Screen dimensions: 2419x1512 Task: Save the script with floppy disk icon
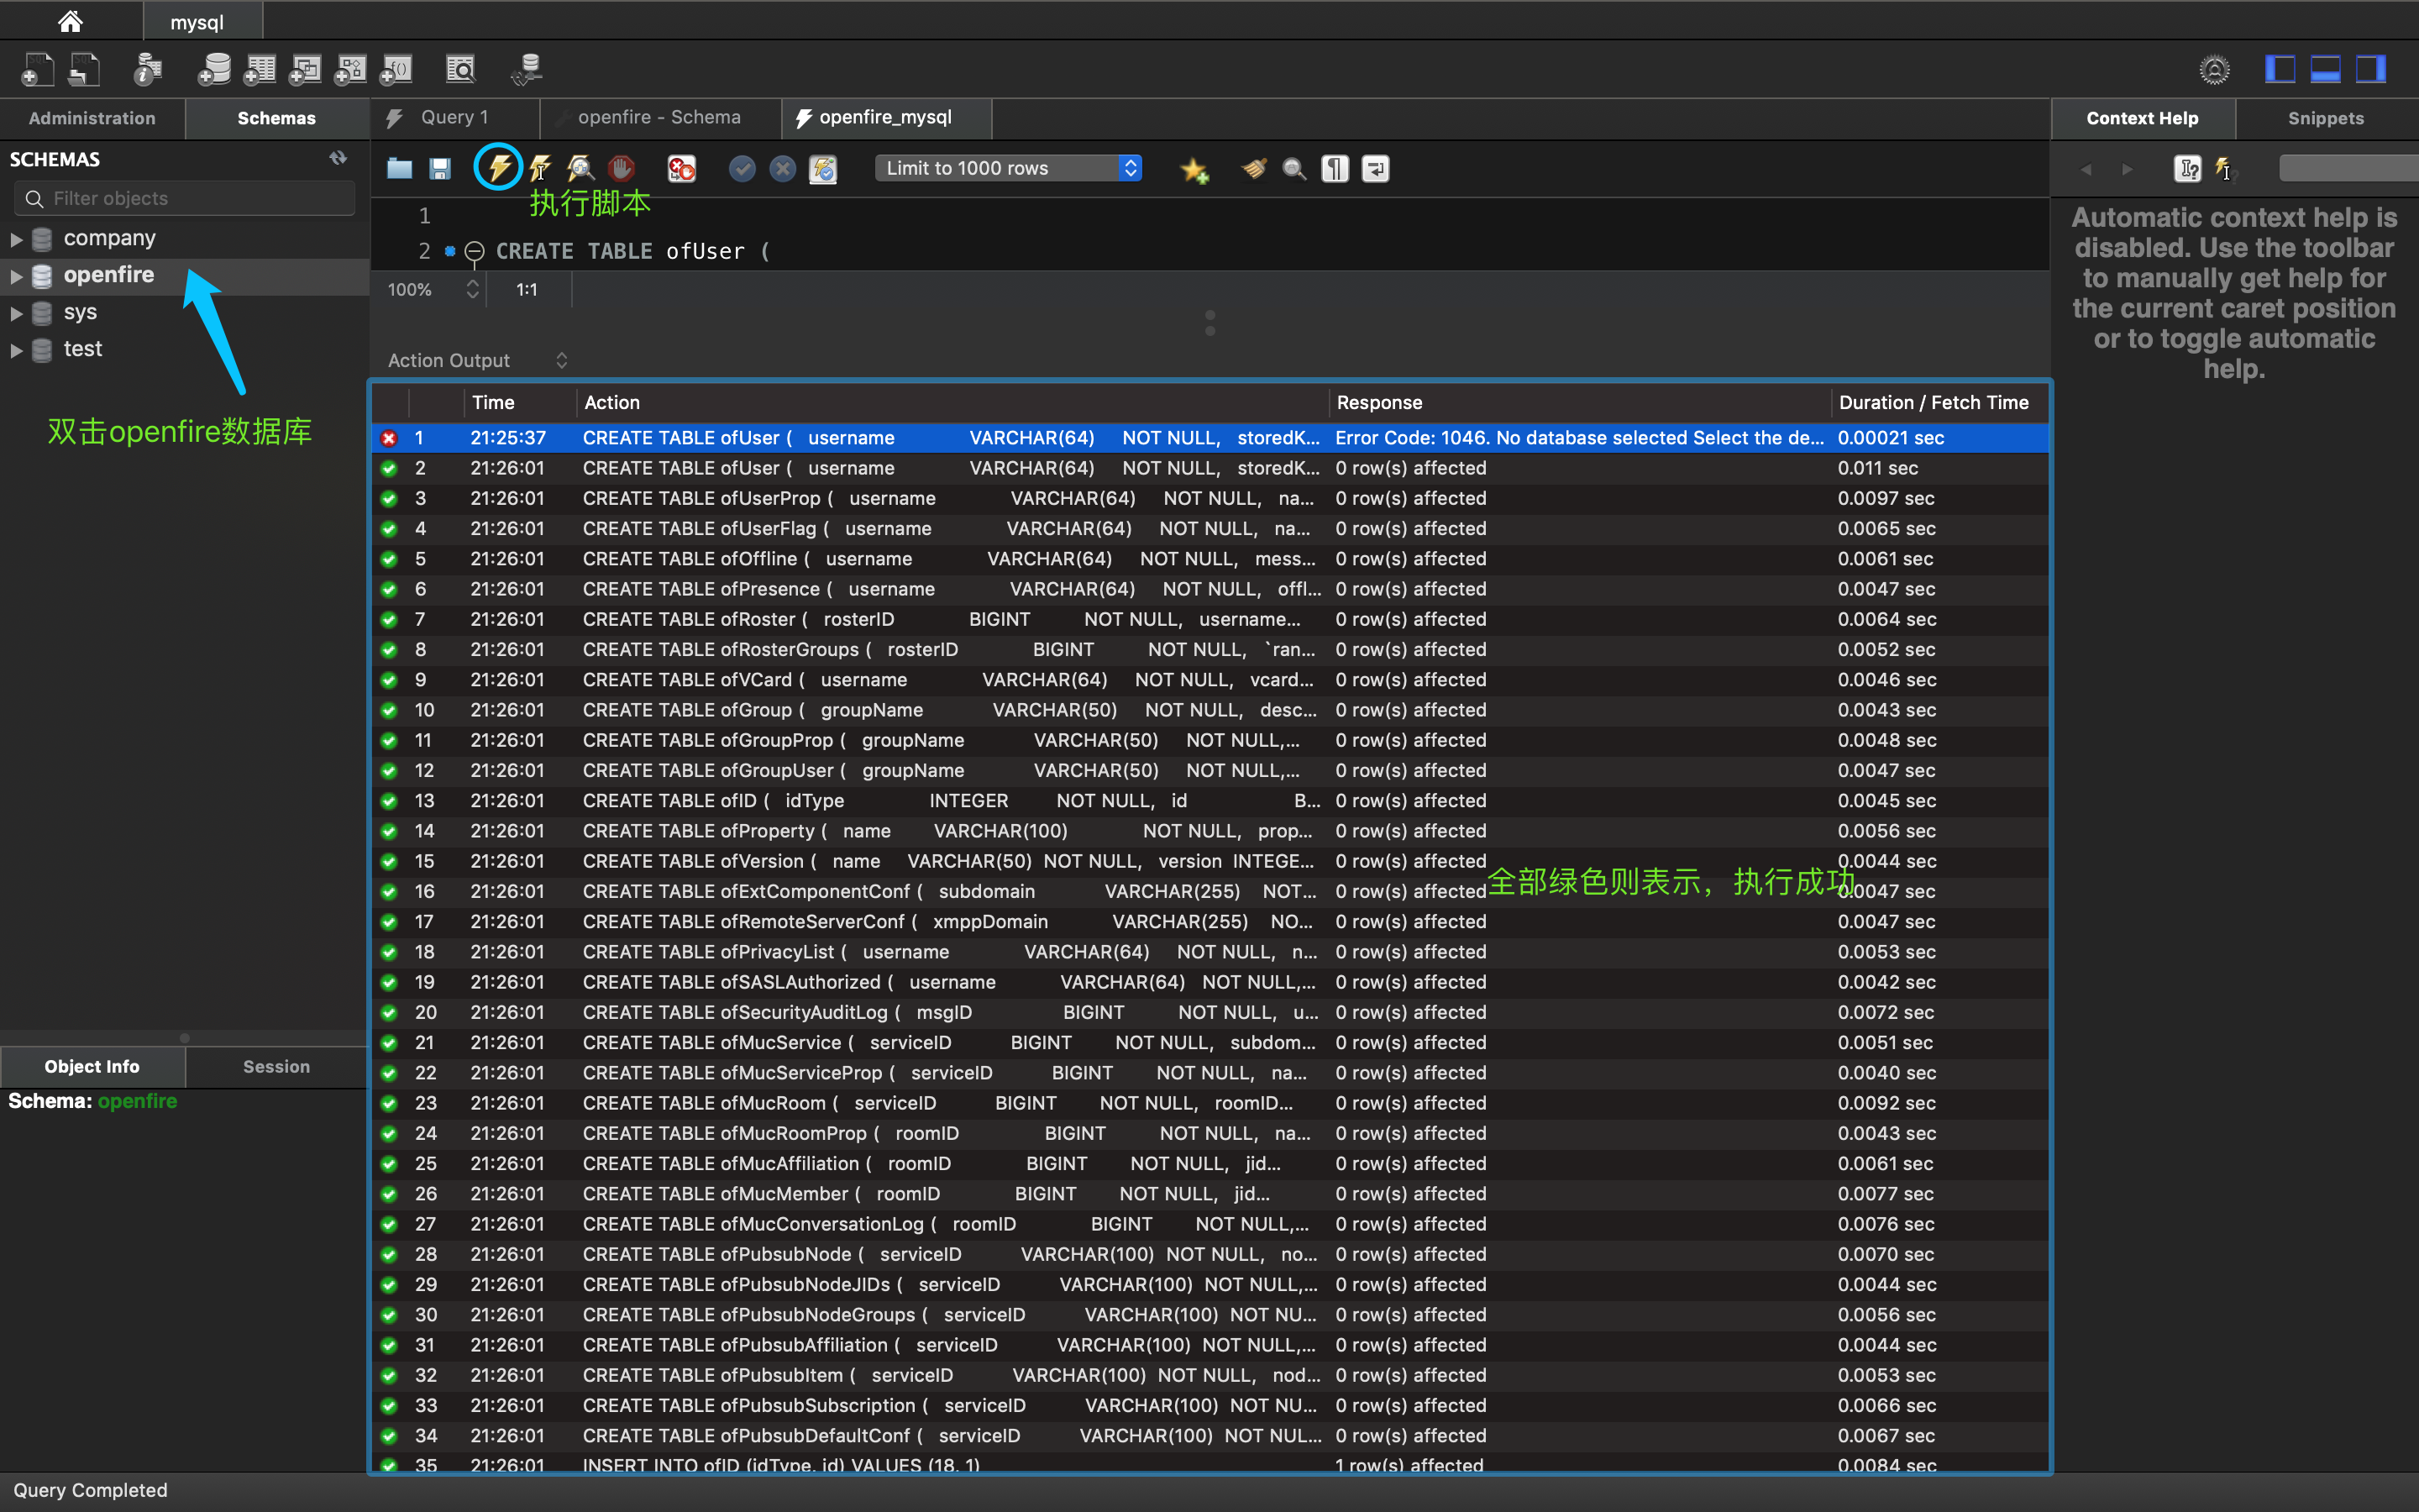click(440, 168)
